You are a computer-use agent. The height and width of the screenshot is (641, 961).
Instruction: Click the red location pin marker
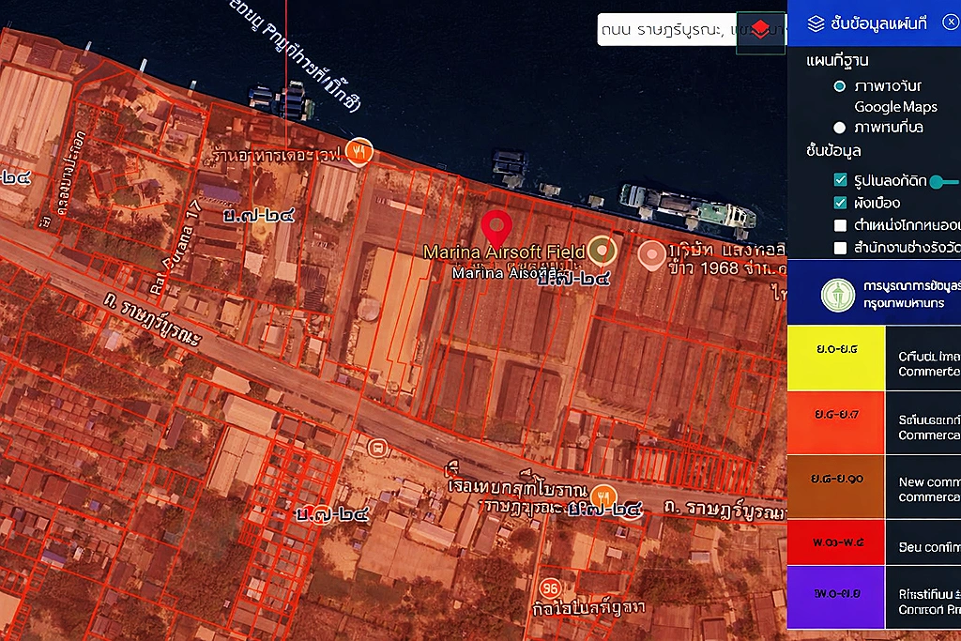[x=496, y=230]
